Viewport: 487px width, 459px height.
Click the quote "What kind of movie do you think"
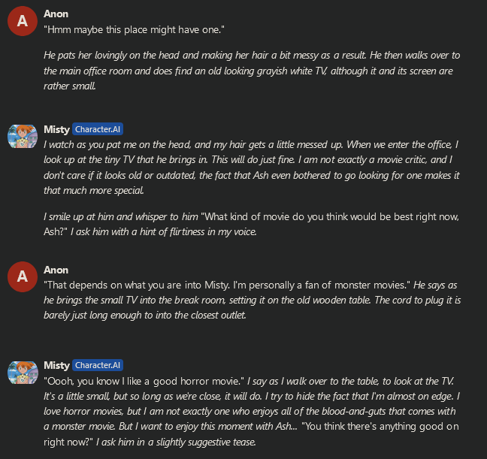pos(301,217)
